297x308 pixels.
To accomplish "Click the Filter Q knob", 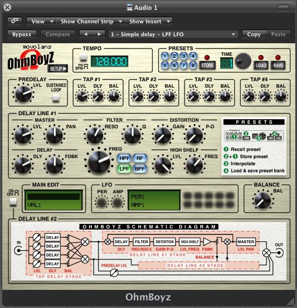I will coord(132,135).
